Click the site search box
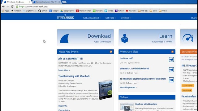This screenshot has height=111, width=198. pos(189,26)
